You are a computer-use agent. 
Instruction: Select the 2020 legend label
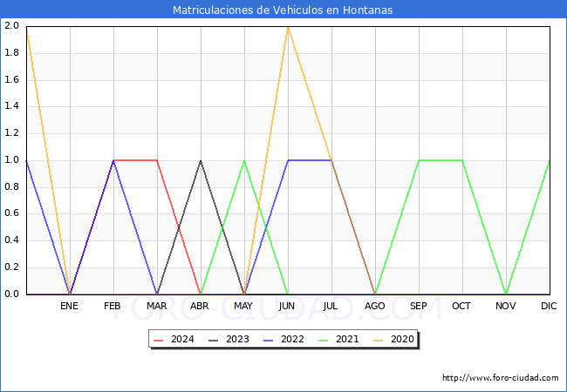coord(402,340)
